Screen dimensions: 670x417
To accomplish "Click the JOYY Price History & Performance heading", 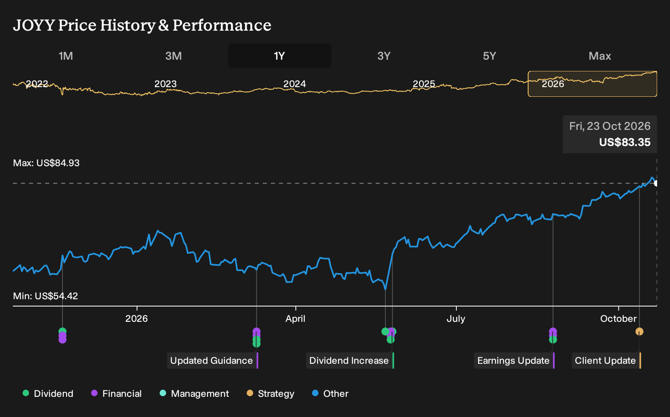I will [142, 25].
